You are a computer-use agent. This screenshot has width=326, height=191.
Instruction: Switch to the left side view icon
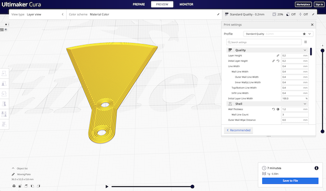point(32,186)
